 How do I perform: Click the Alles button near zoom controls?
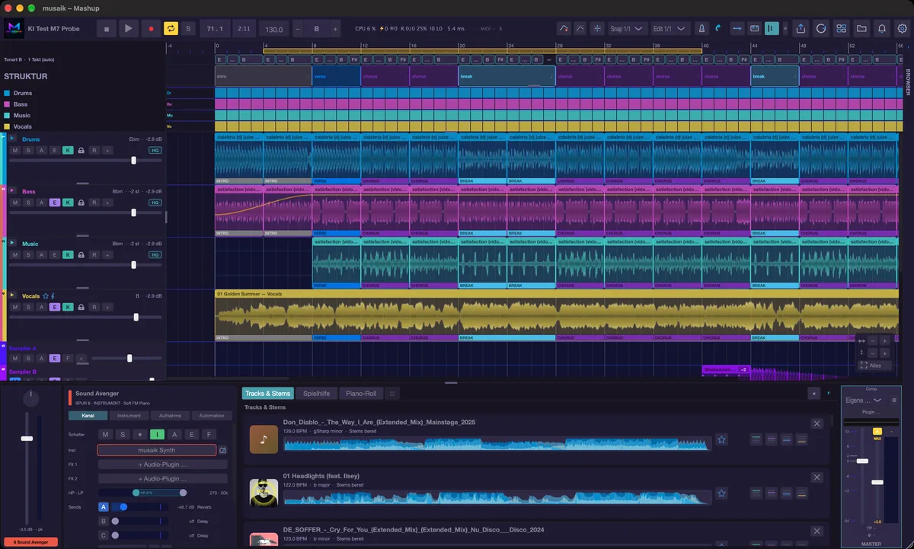pyautogui.click(x=874, y=365)
